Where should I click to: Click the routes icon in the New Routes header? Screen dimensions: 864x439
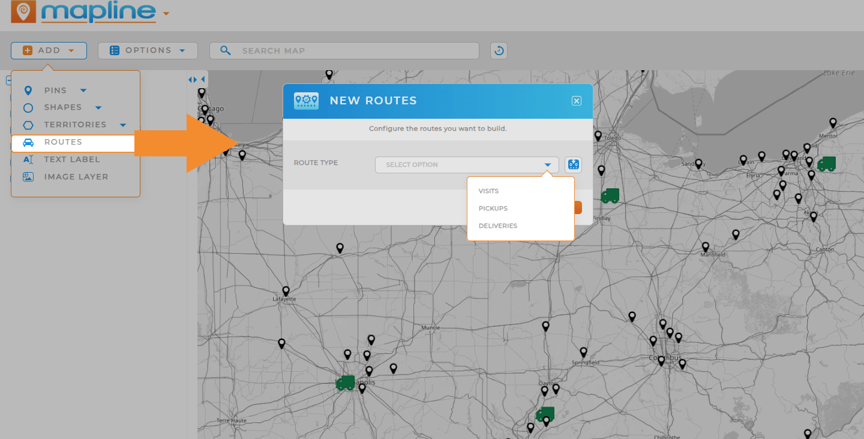pyautogui.click(x=306, y=100)
